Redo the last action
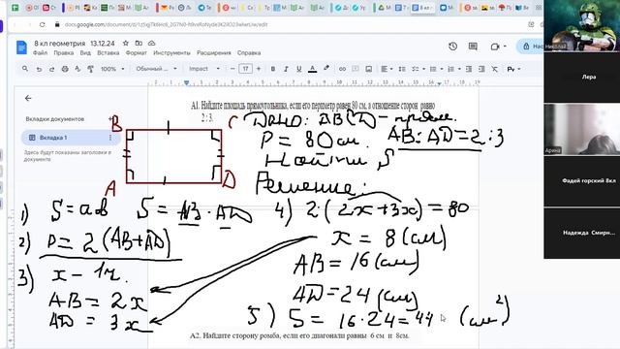The image size is (620, 349). click(x=51, y=69)
